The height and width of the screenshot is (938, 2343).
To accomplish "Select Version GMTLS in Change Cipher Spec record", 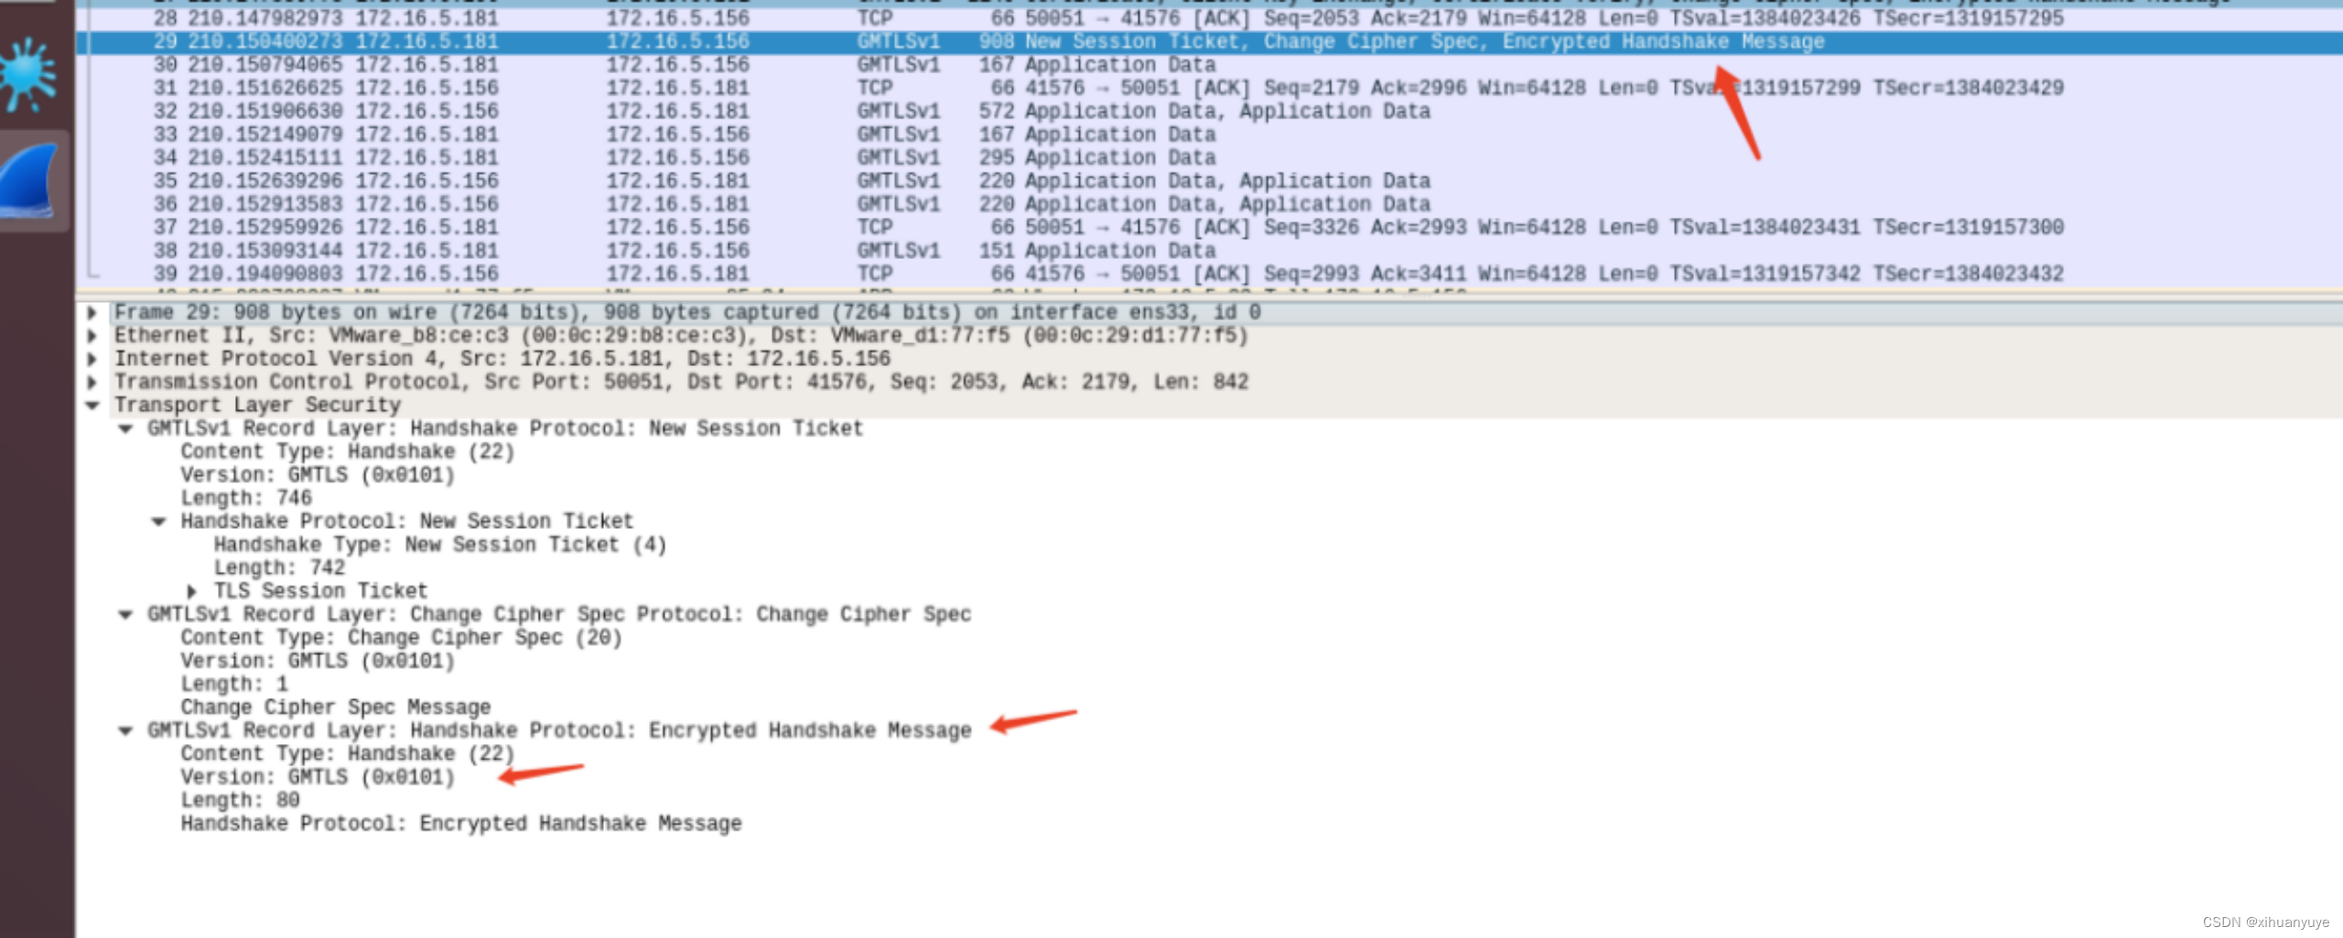I will tap(318, 661).
